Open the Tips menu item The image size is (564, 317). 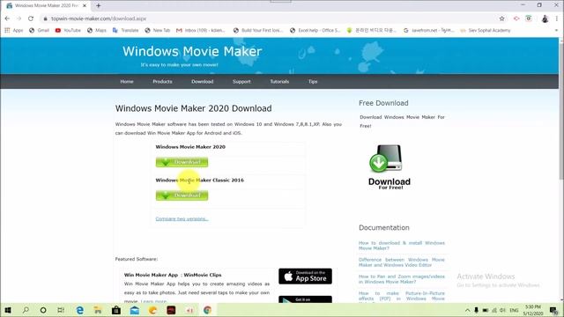click(x=313, y=82)
